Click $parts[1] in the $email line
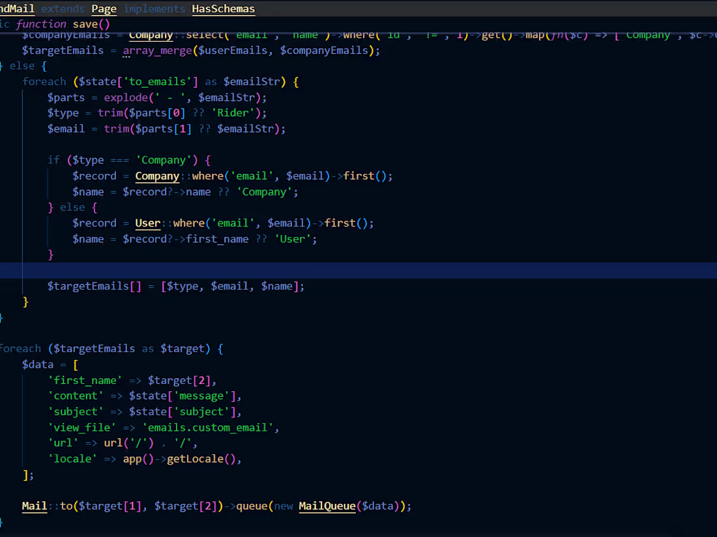 163,130
